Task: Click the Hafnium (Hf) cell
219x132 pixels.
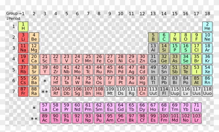Action: (56, 81)
